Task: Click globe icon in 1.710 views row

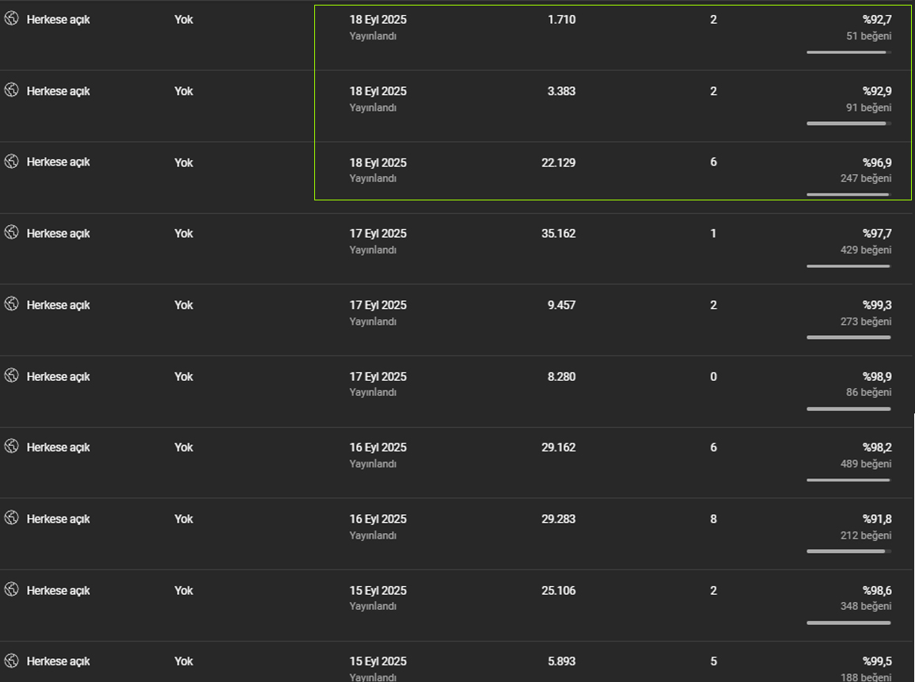Action: point(12,19)
